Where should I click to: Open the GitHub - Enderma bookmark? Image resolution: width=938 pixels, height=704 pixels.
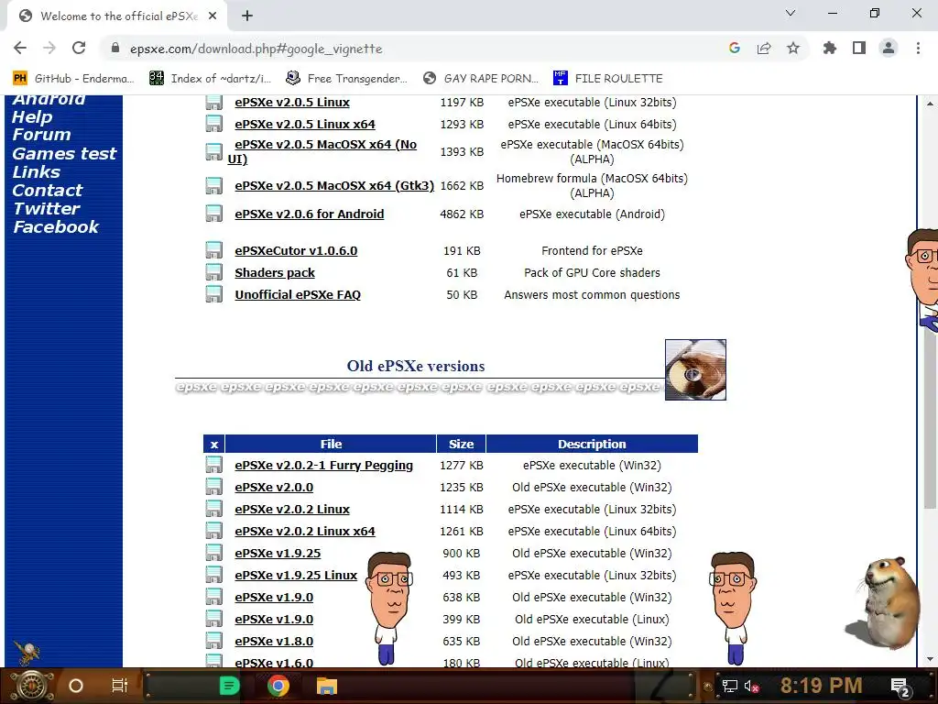coord(73,78)
